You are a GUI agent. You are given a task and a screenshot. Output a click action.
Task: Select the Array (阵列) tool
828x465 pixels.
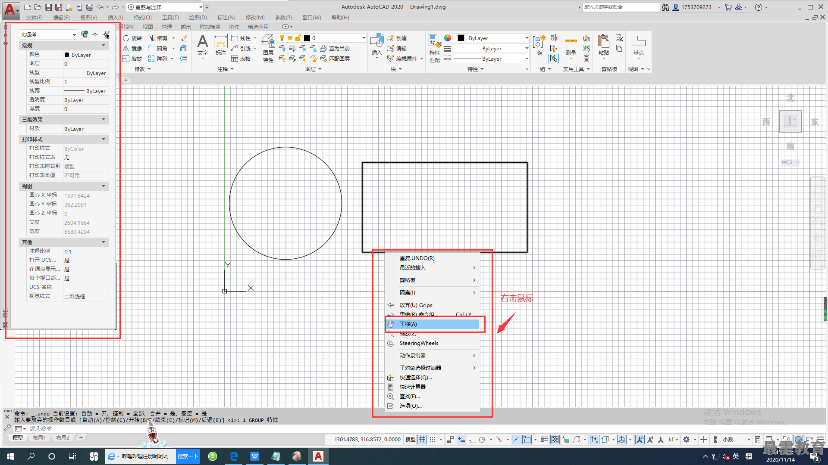pos(158,59)
